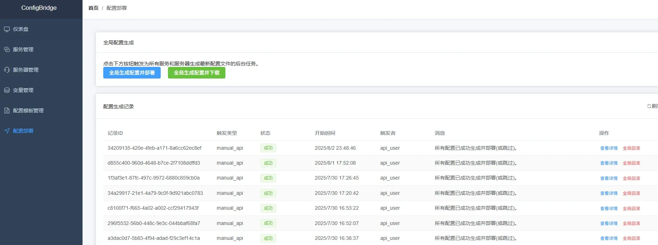Click 全局回滚 for record c8100f71-f665
This screenshot has width=658, height=245.
tap(631, 209)
